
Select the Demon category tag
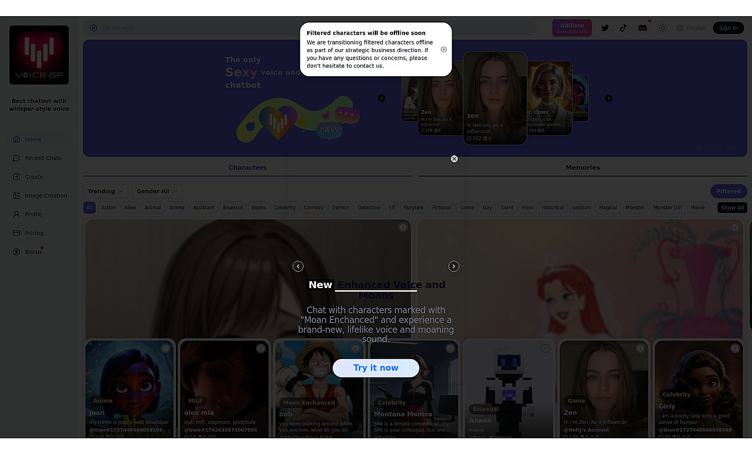point(341,208)
